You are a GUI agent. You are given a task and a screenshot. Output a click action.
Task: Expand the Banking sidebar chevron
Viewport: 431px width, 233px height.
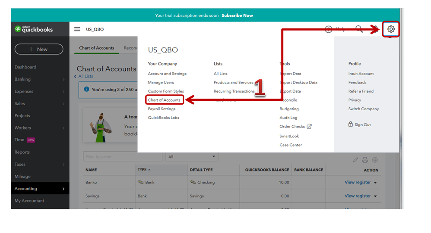pos(63,80)
